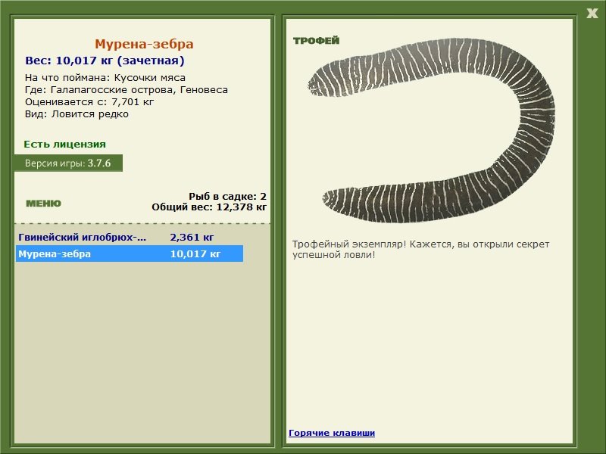Click the weight 10,017 кг in list
The width and height of the screenshot is (606, 454).
pyautogui.click(x=195, y=253)
